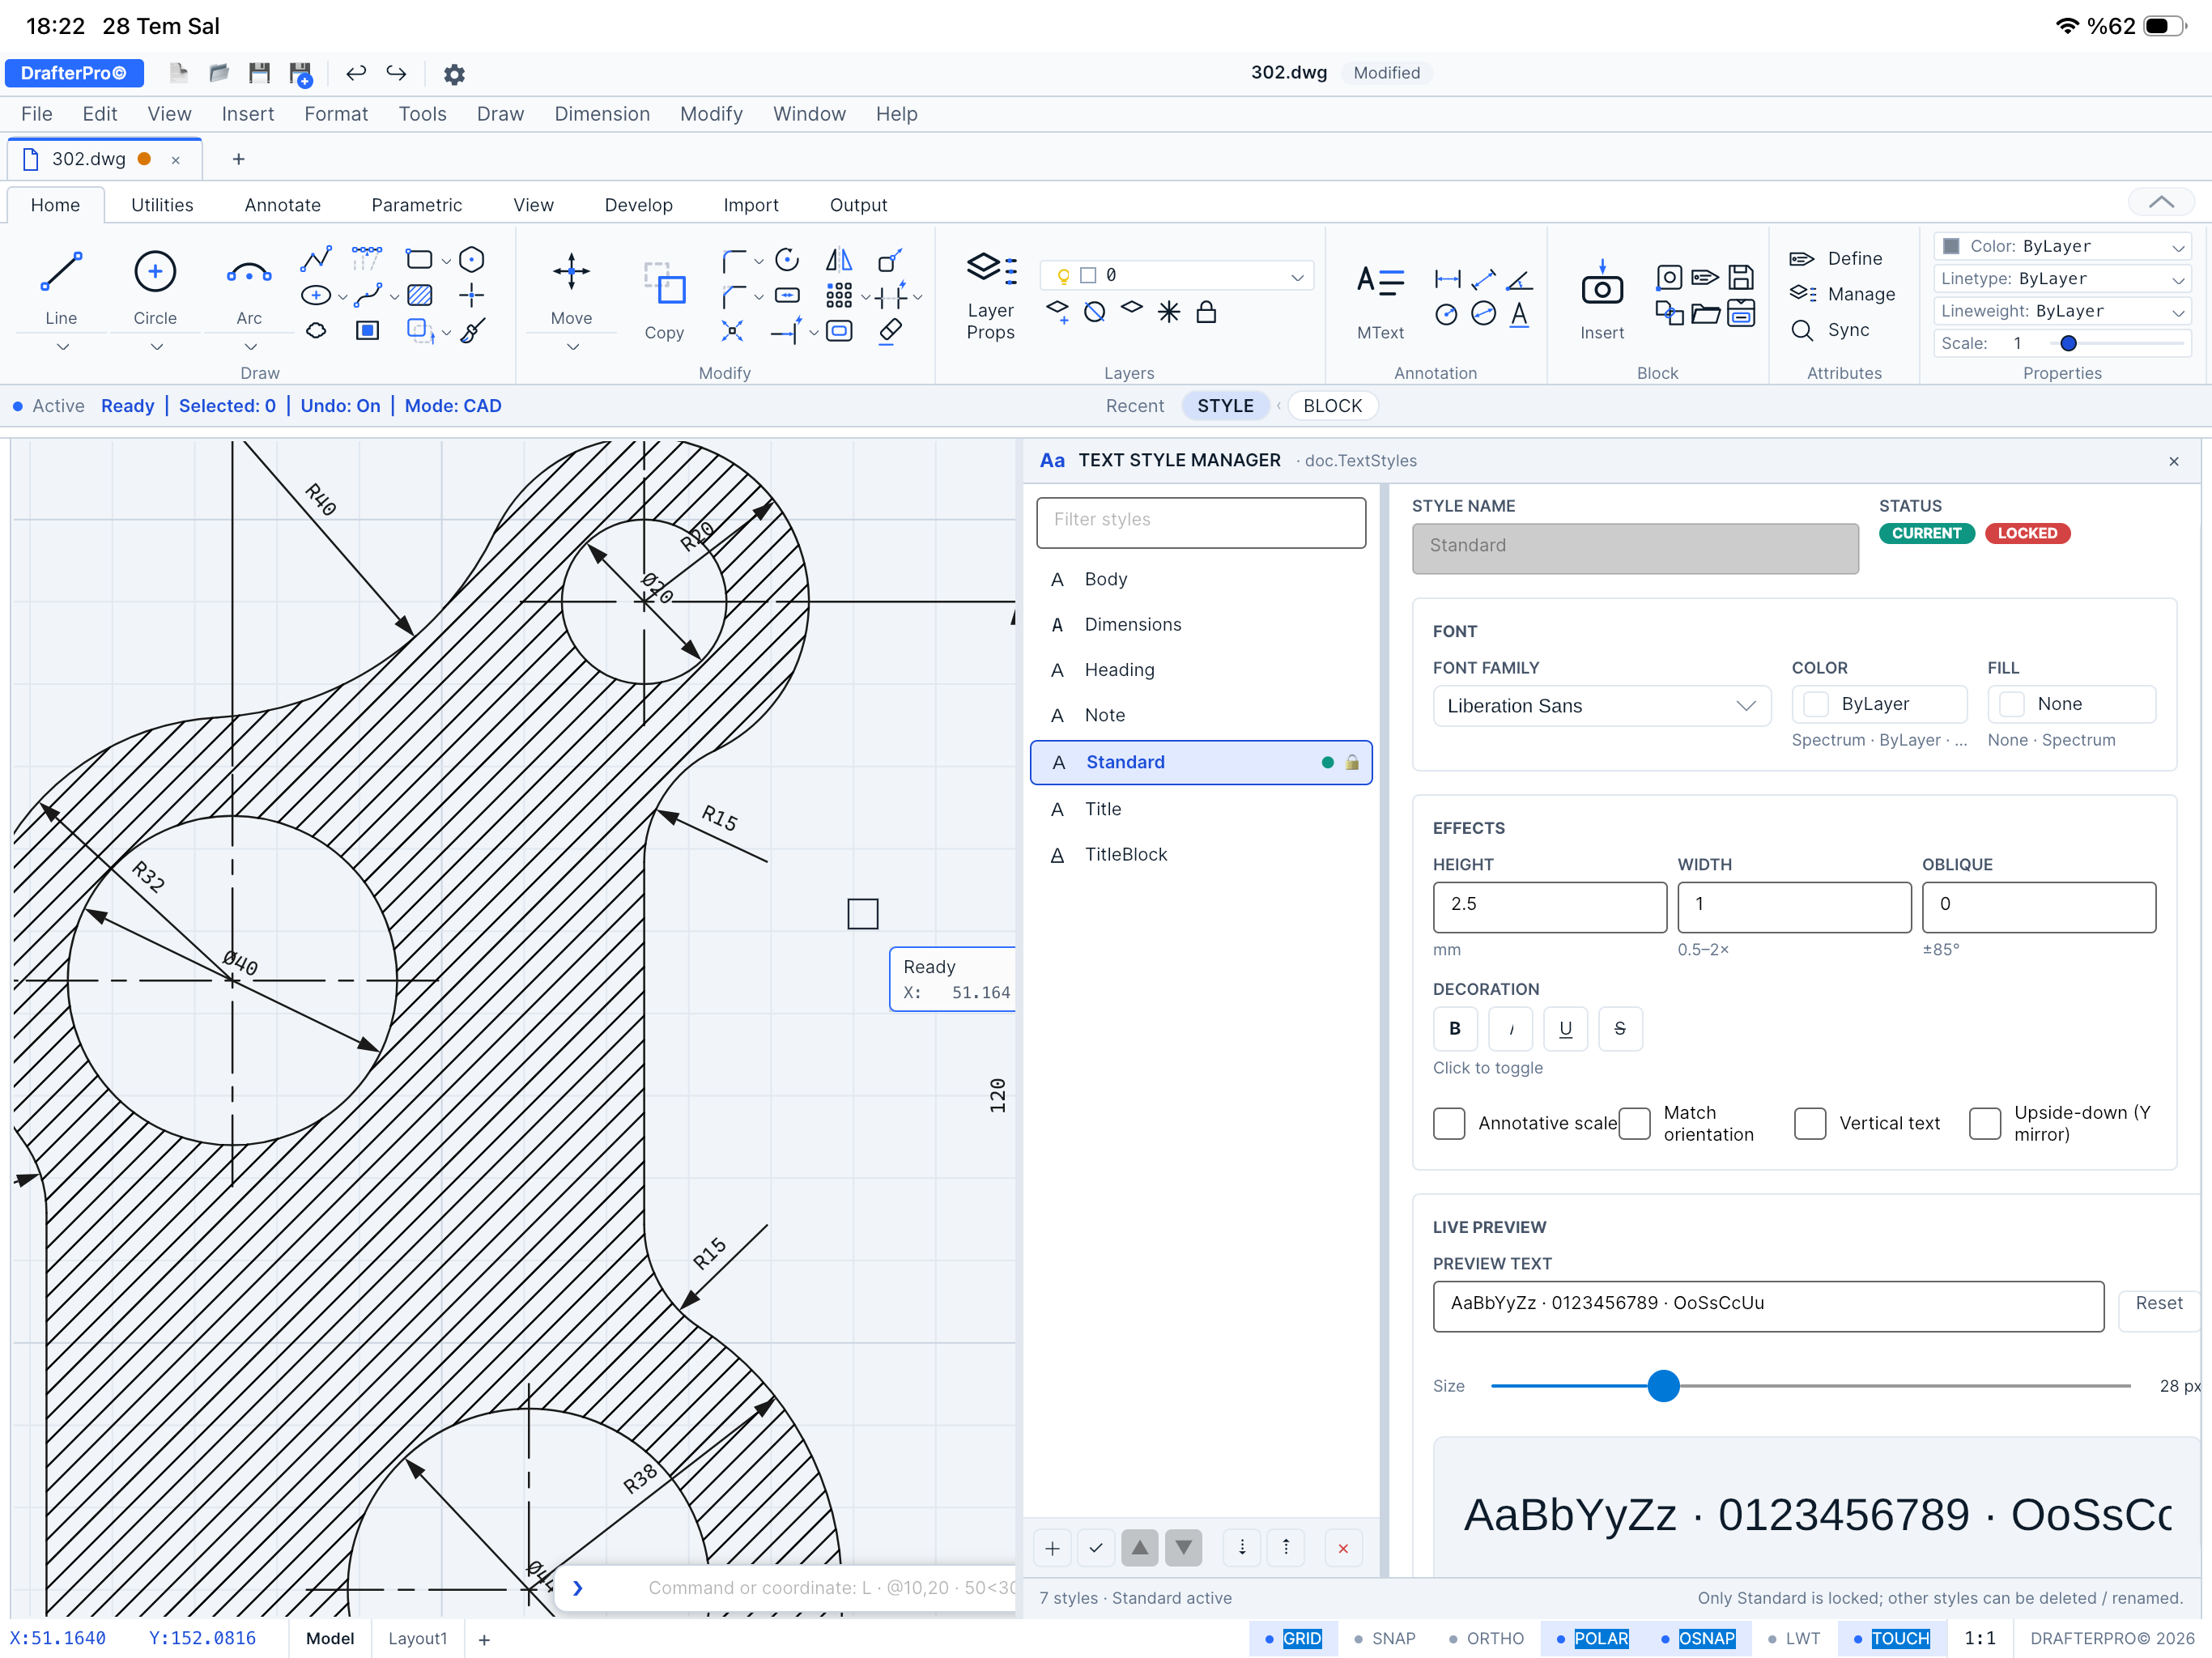
Task: Open the Font Family dropdown
Action: pos(1602,705)
